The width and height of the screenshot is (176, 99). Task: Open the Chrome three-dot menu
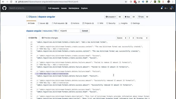(173, 2)
